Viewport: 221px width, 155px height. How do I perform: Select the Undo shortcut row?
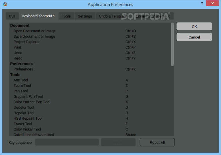90,53
